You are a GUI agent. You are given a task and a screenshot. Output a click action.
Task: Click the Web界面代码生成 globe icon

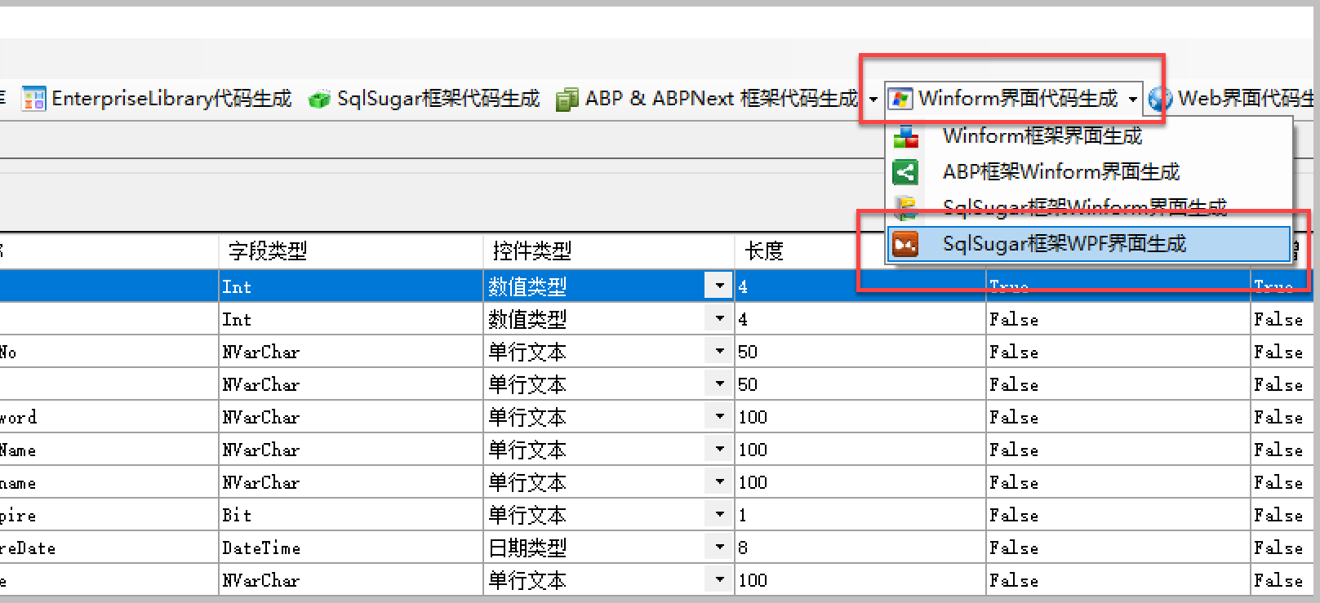pos(1159,100)
